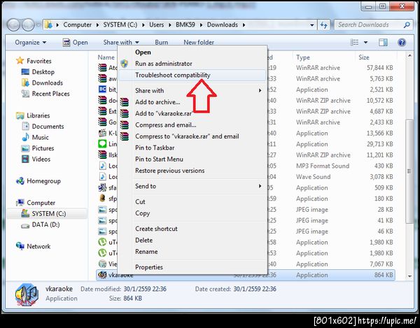
Task: Click the vkaraoke application file icon
Action: [x=102, y=275]
